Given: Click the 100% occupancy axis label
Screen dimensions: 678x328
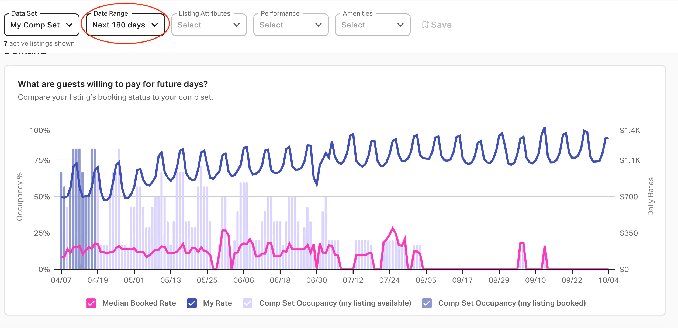Looking at the screenshot, I should [x=40, y=131].
